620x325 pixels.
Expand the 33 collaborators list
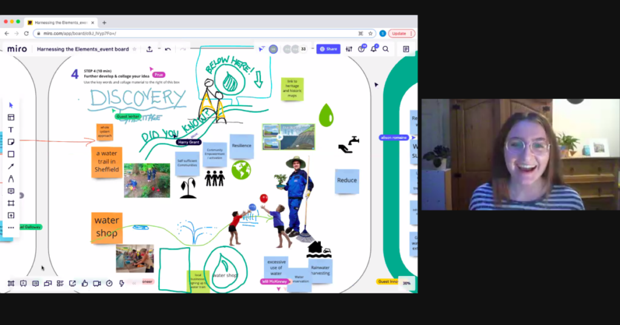pyautogui.click(x=303, y=49)
